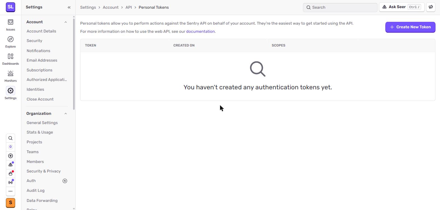The width and height of the screenshot is (440, 210).
Task: Open Identities settings
Action: (35, 89)
